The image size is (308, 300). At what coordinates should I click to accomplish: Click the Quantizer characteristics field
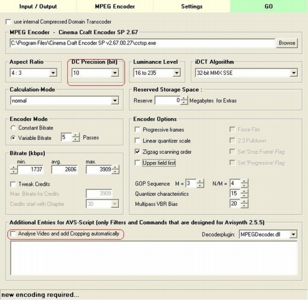click(x=235, y=193)
